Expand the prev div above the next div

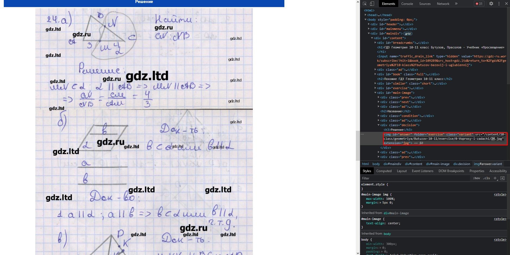click(379, 97)
